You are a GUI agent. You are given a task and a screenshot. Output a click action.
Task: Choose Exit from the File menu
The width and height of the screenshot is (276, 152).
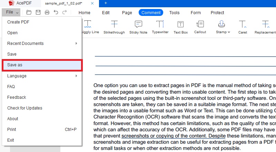click(x=42, y=140)
